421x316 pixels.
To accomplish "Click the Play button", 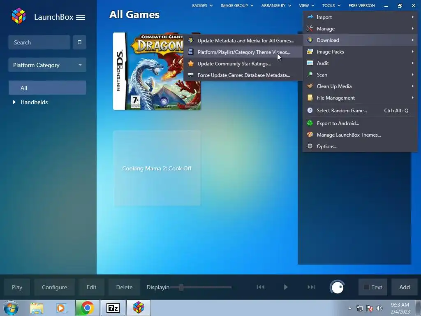I will point(17,287).
